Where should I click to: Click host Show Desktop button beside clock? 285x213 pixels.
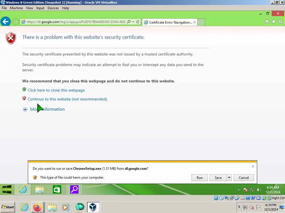click(282, 207)
